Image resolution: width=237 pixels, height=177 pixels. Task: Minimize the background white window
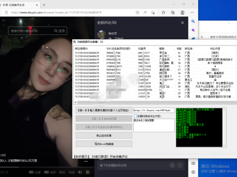coord(229,24)
